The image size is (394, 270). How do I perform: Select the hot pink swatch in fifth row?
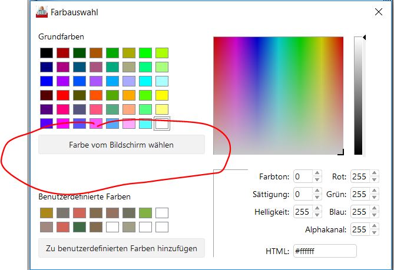pos(63,109)
